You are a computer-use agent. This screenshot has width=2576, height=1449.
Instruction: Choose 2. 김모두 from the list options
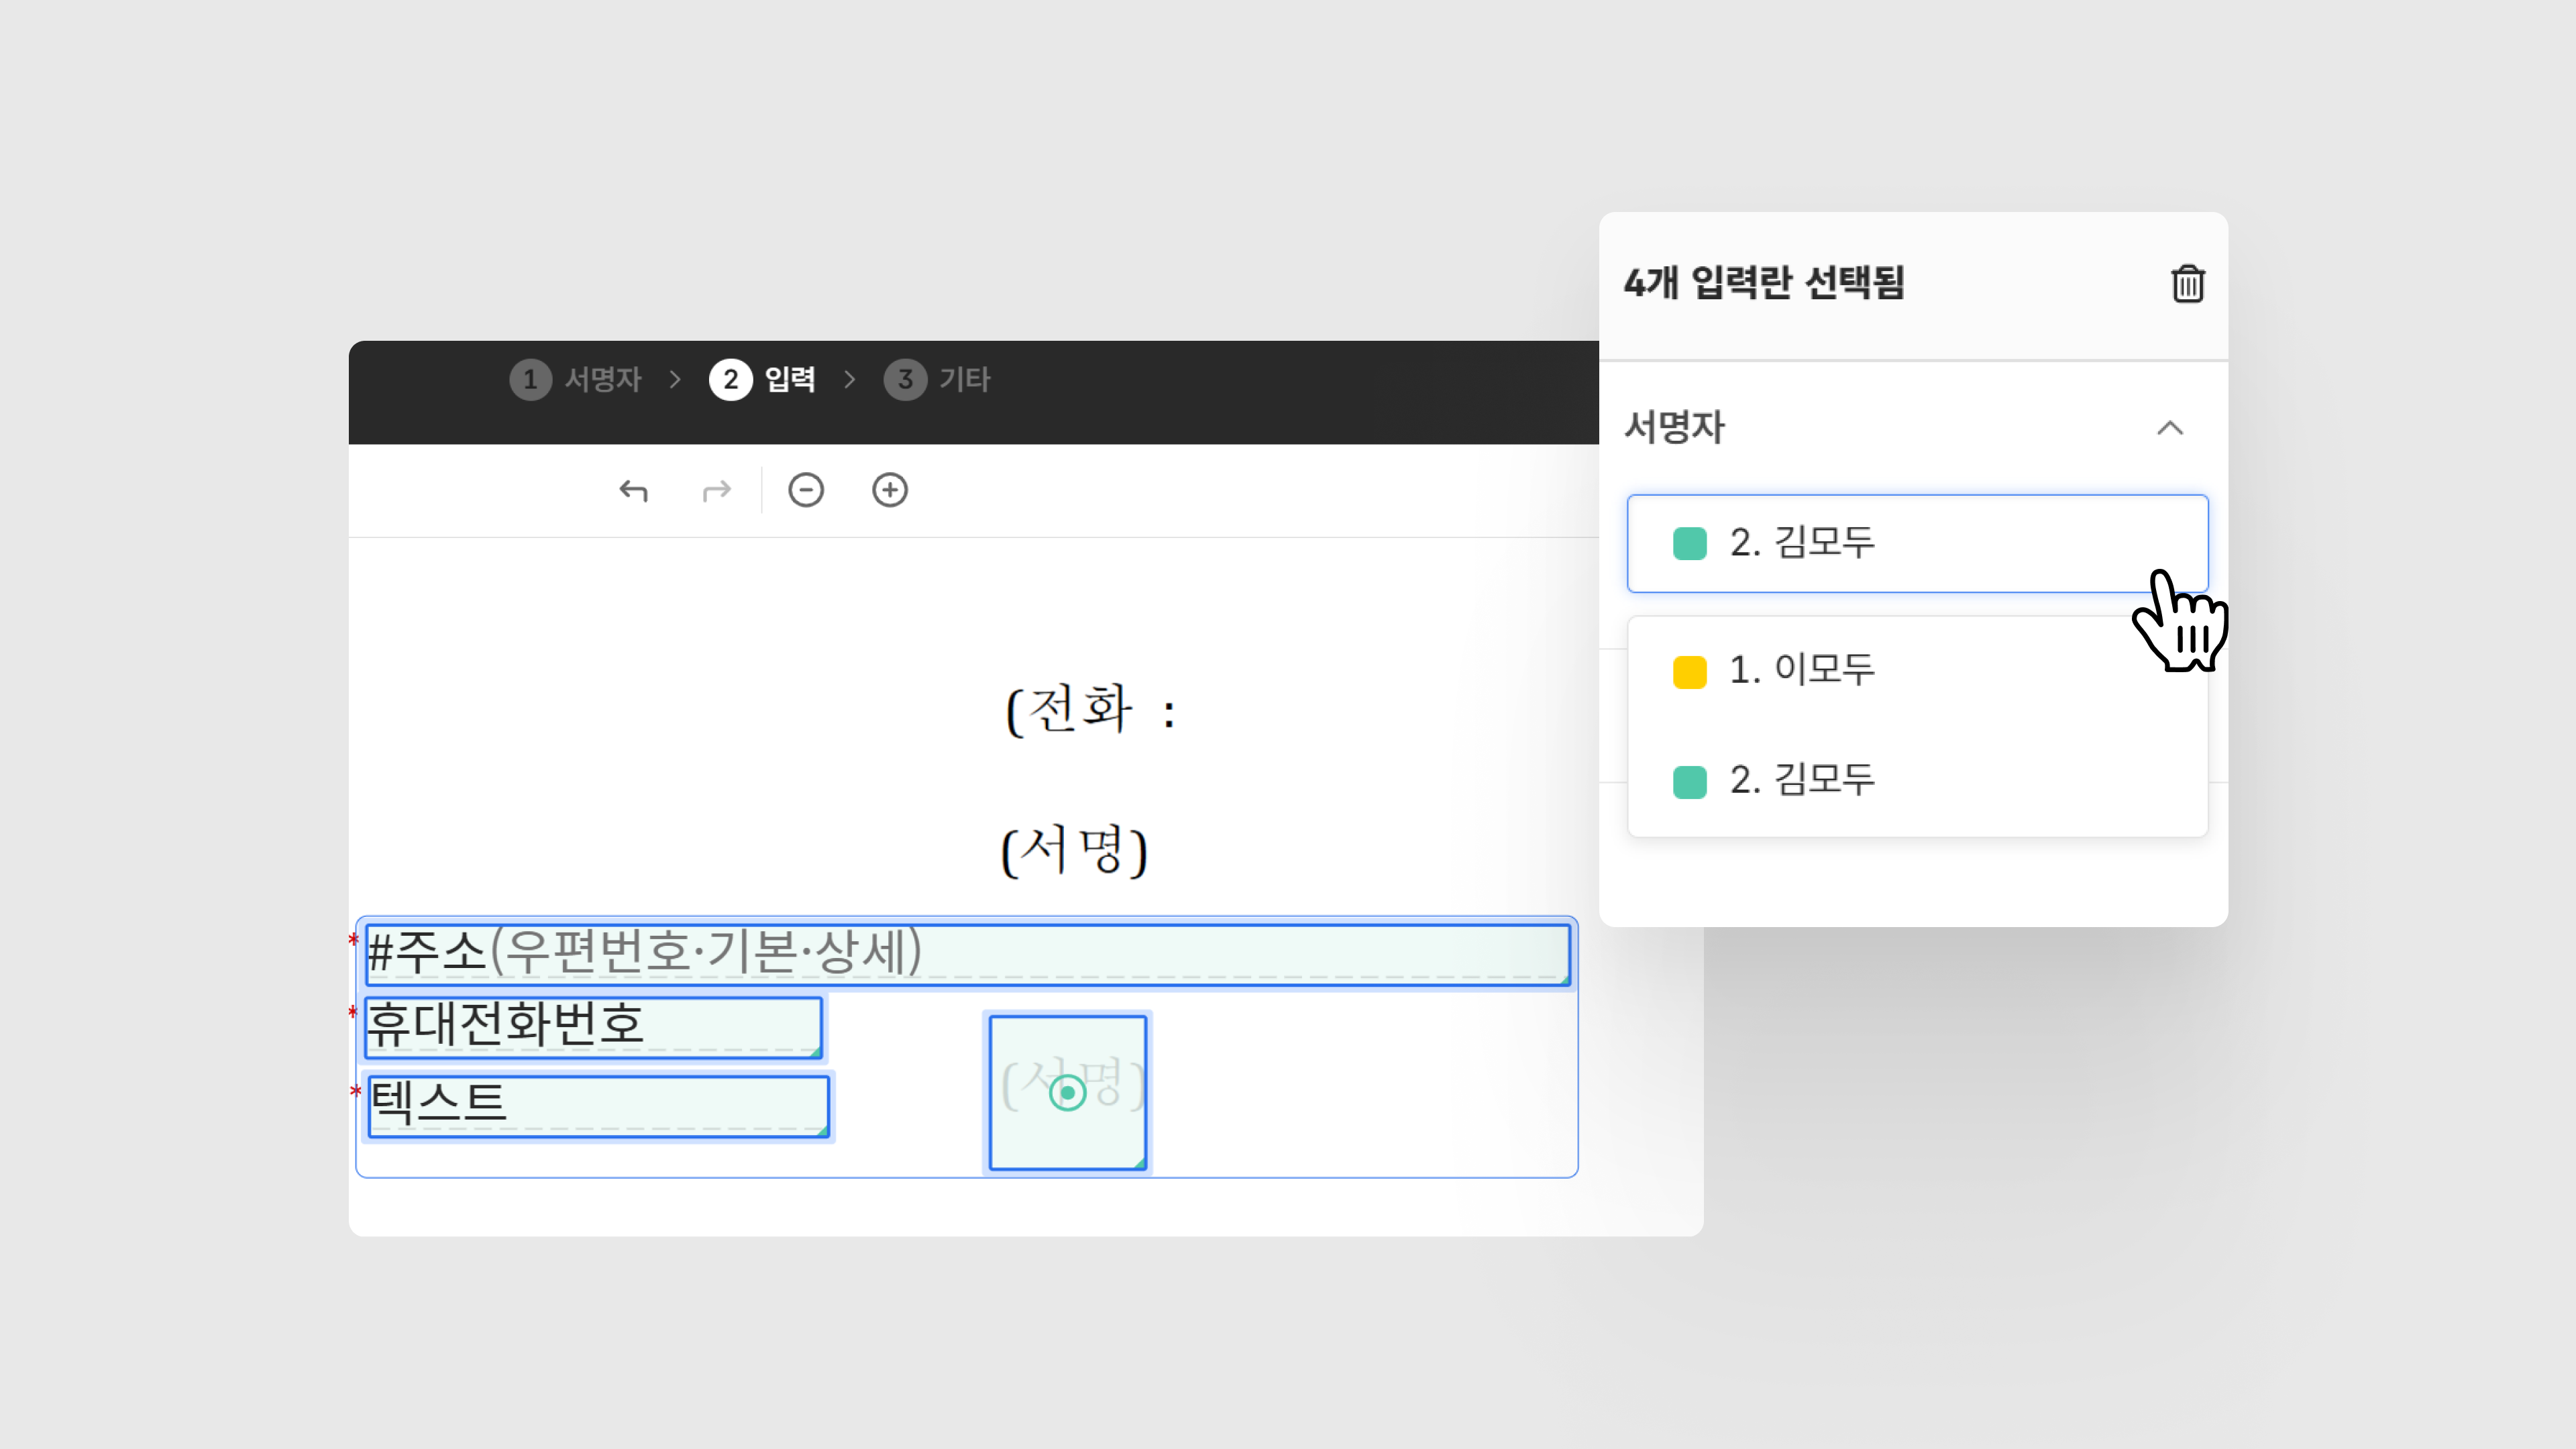pos(1802,780)
